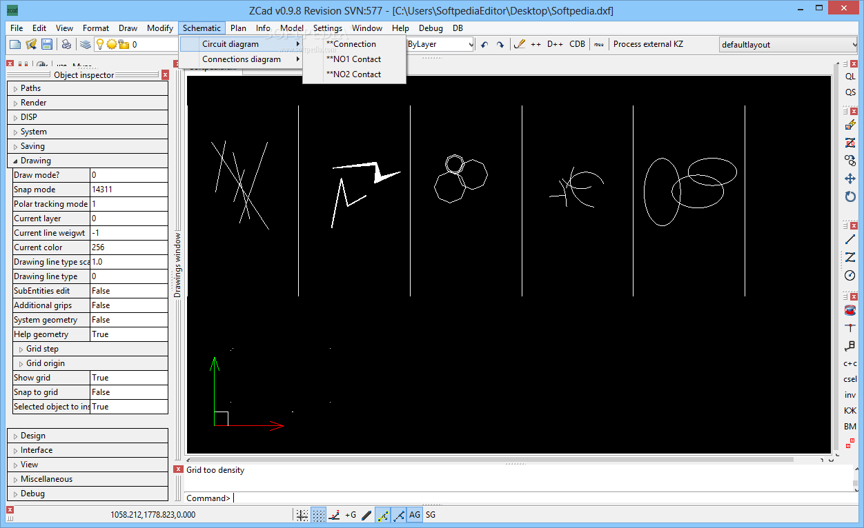Select the Drawings window vertical tab
Screen dimensions: 864x528
(177, 265)
